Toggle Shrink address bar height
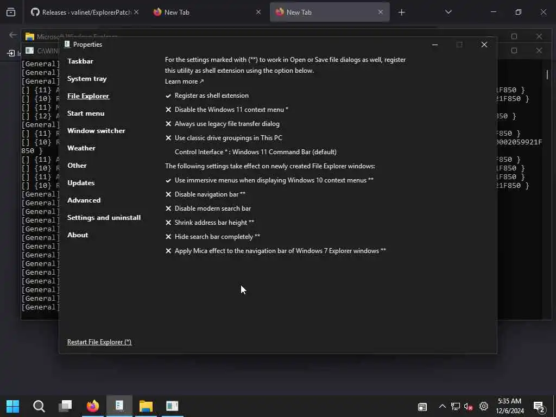 coord(210,223)
